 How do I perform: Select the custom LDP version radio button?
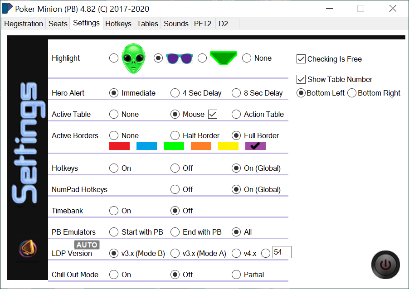pyautogui.click(x=266, y=253)
